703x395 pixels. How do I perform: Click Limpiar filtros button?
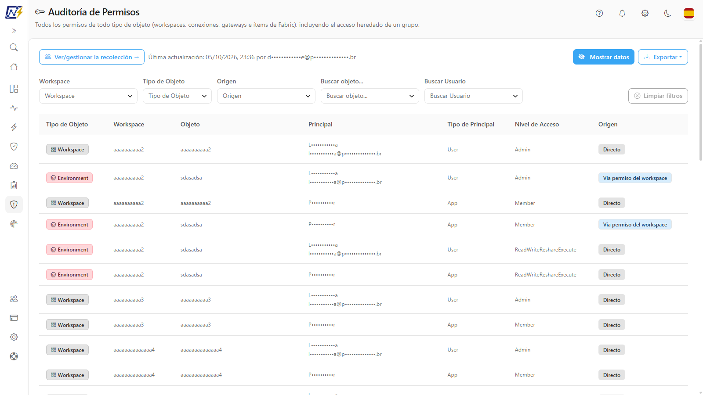[x=658, y=96]
